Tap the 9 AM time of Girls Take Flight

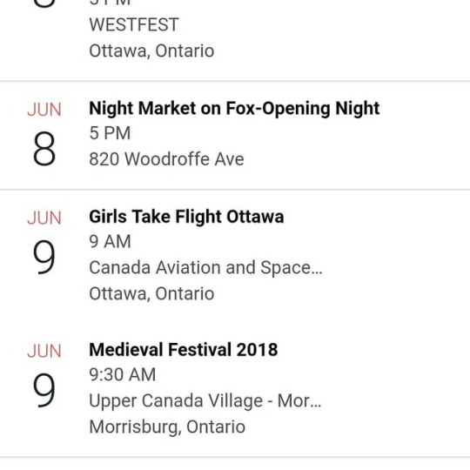(110, 242)
